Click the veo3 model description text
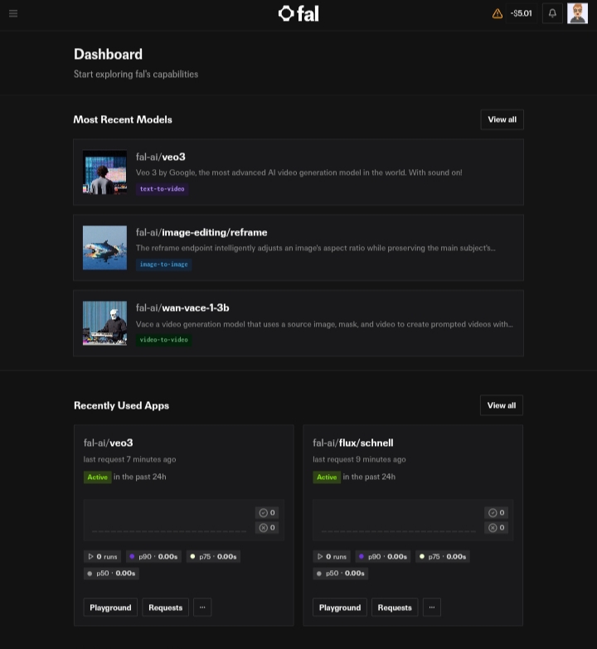The width and height of the screenshot is (597, 649). (x=298, y=172)
